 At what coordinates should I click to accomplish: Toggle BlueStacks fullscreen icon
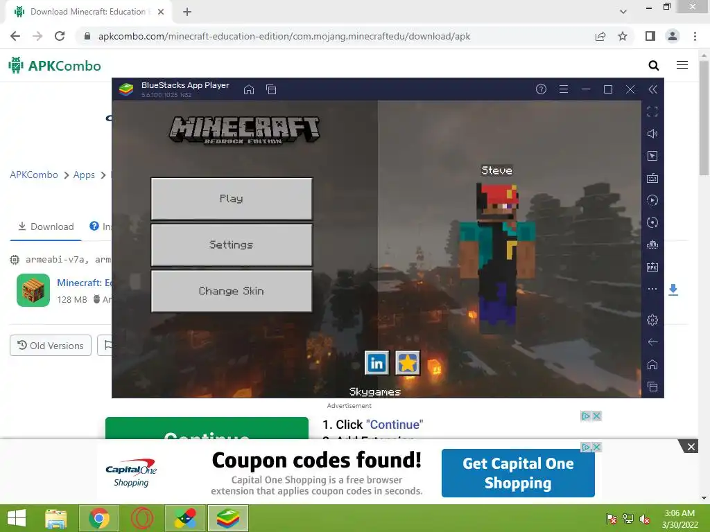(652, 112)
